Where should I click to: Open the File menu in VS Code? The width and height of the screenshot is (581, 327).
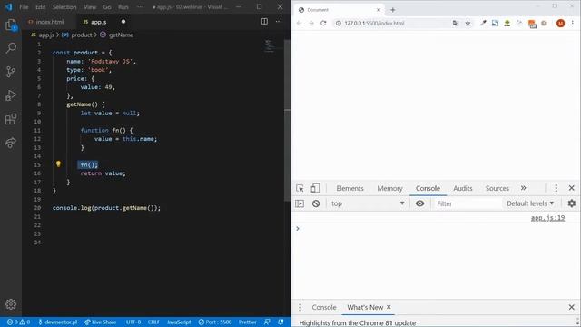tap(24, 7)
